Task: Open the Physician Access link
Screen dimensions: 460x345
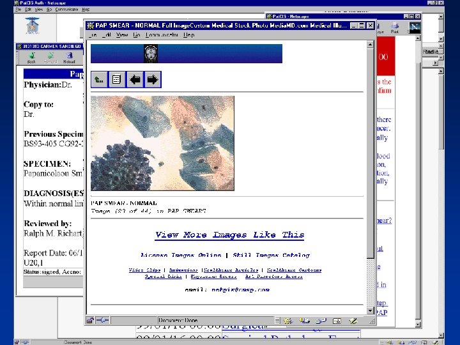Action: pyautogui.click(x=213, y=277)
